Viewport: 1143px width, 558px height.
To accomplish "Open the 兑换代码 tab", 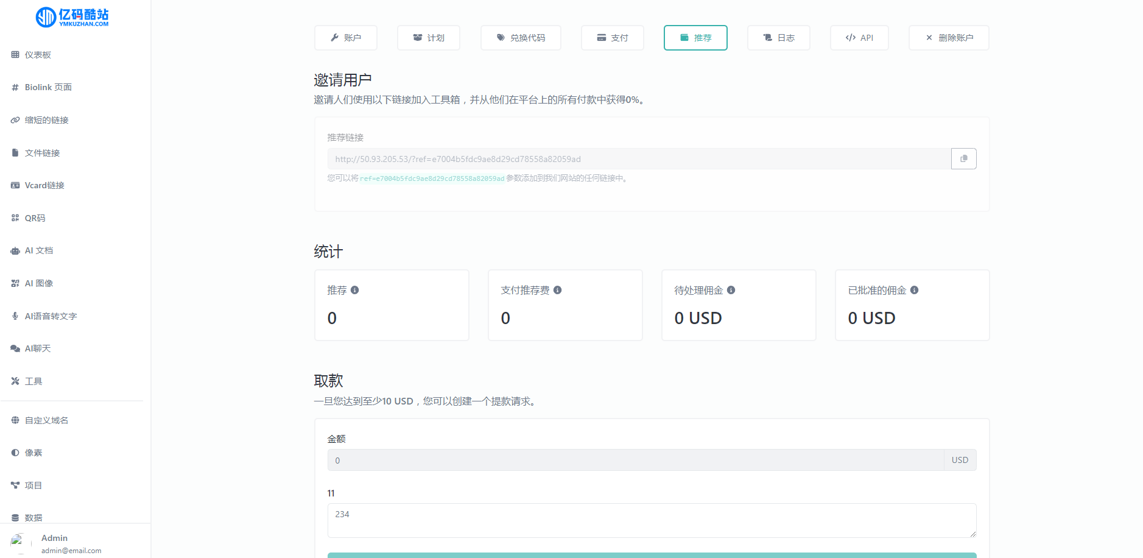I will [x=521, y=38].
